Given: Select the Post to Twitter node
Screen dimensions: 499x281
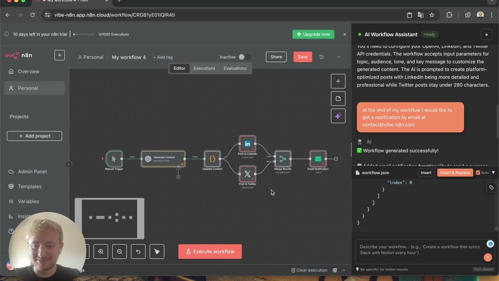Looking at the screenshot, I should click(x=247, y=174).
